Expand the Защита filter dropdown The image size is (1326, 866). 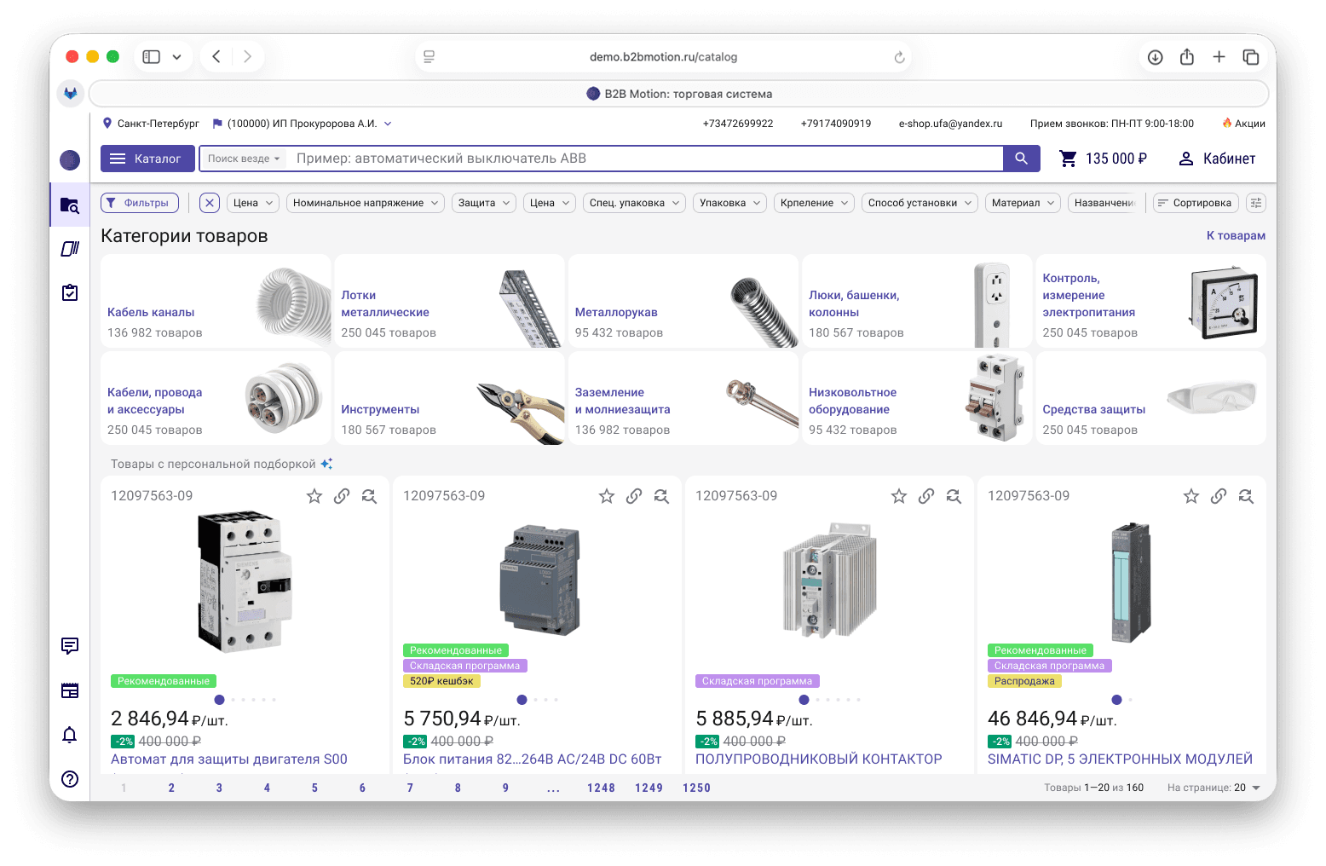483,203
